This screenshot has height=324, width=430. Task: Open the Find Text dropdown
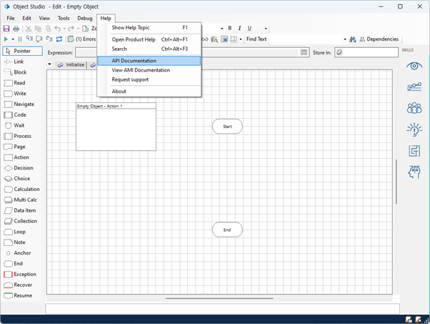point(344,39)
